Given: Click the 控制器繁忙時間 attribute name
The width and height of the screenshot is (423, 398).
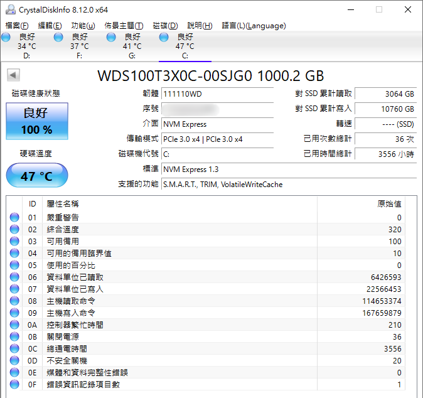Looking at the screenshot, I should coord(75,325).
